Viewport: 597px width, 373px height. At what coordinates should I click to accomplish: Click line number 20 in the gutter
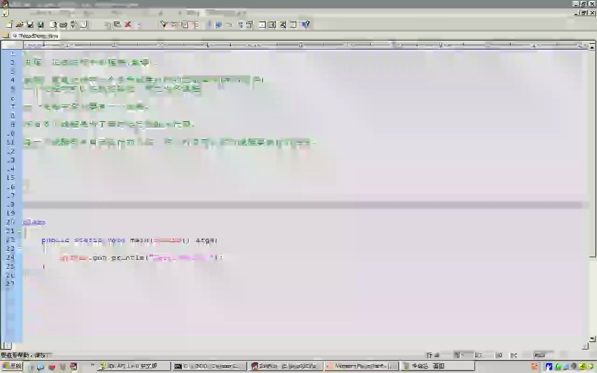pos(11,222)
